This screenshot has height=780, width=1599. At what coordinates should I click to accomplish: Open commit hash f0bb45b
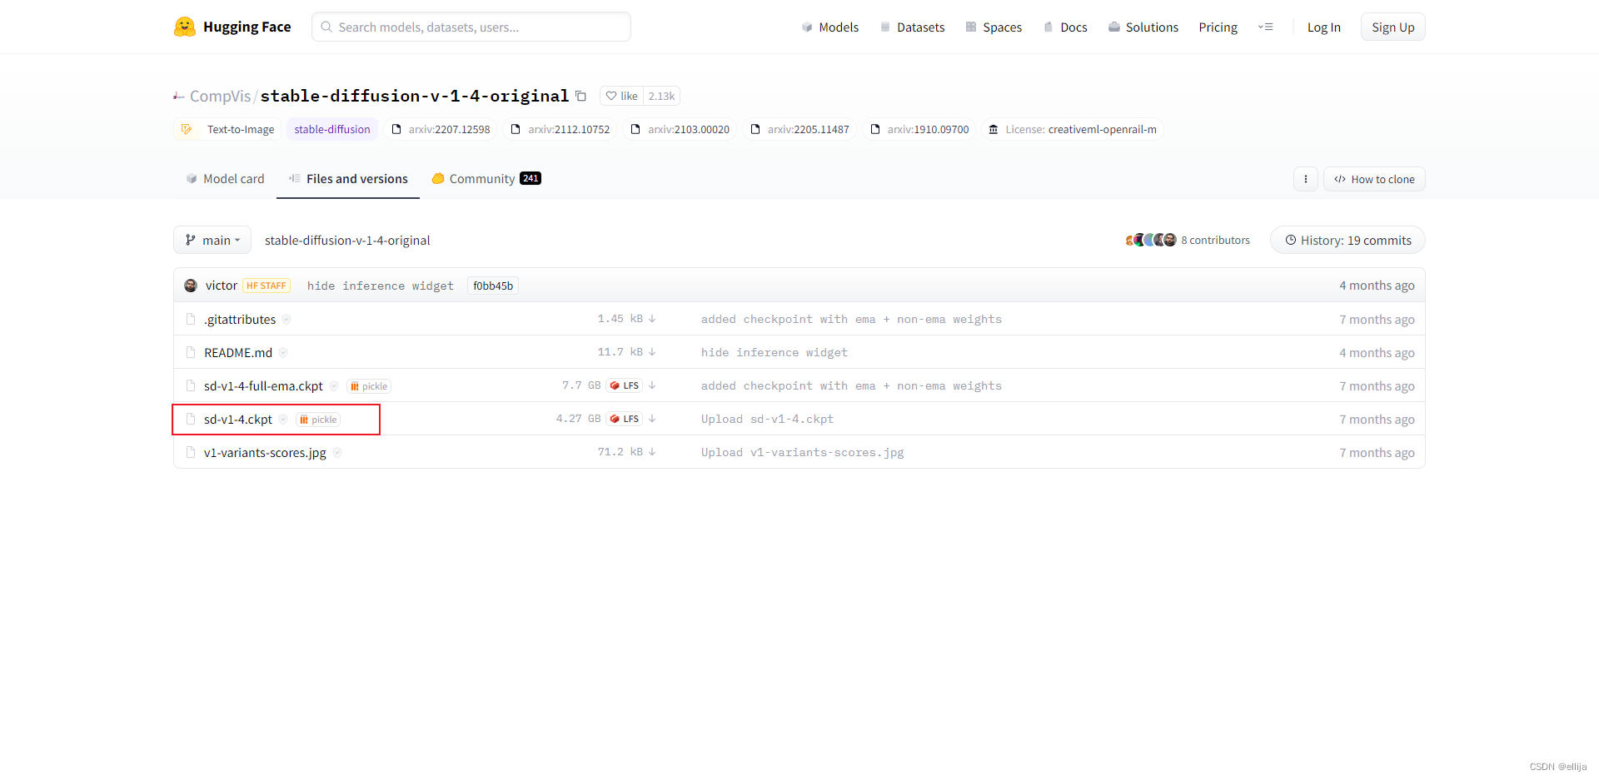tap(493, 286)
